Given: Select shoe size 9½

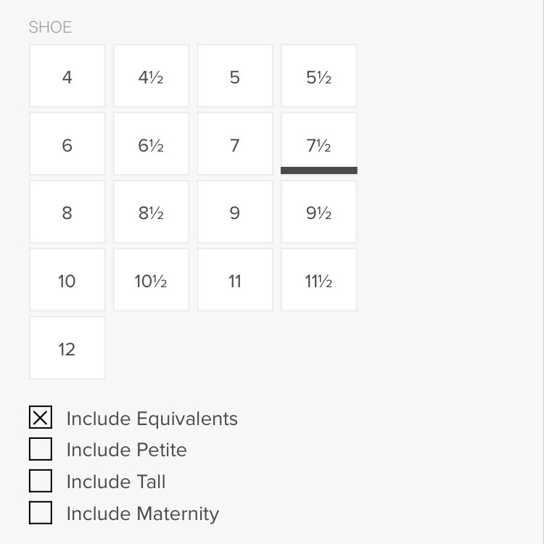Looking at the screenshot, I should (x=319, y=212).
